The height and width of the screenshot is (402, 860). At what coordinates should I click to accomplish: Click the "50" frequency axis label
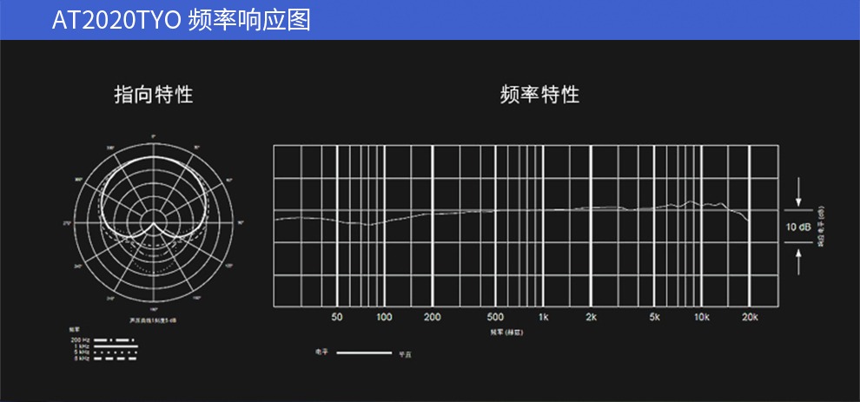337,317
